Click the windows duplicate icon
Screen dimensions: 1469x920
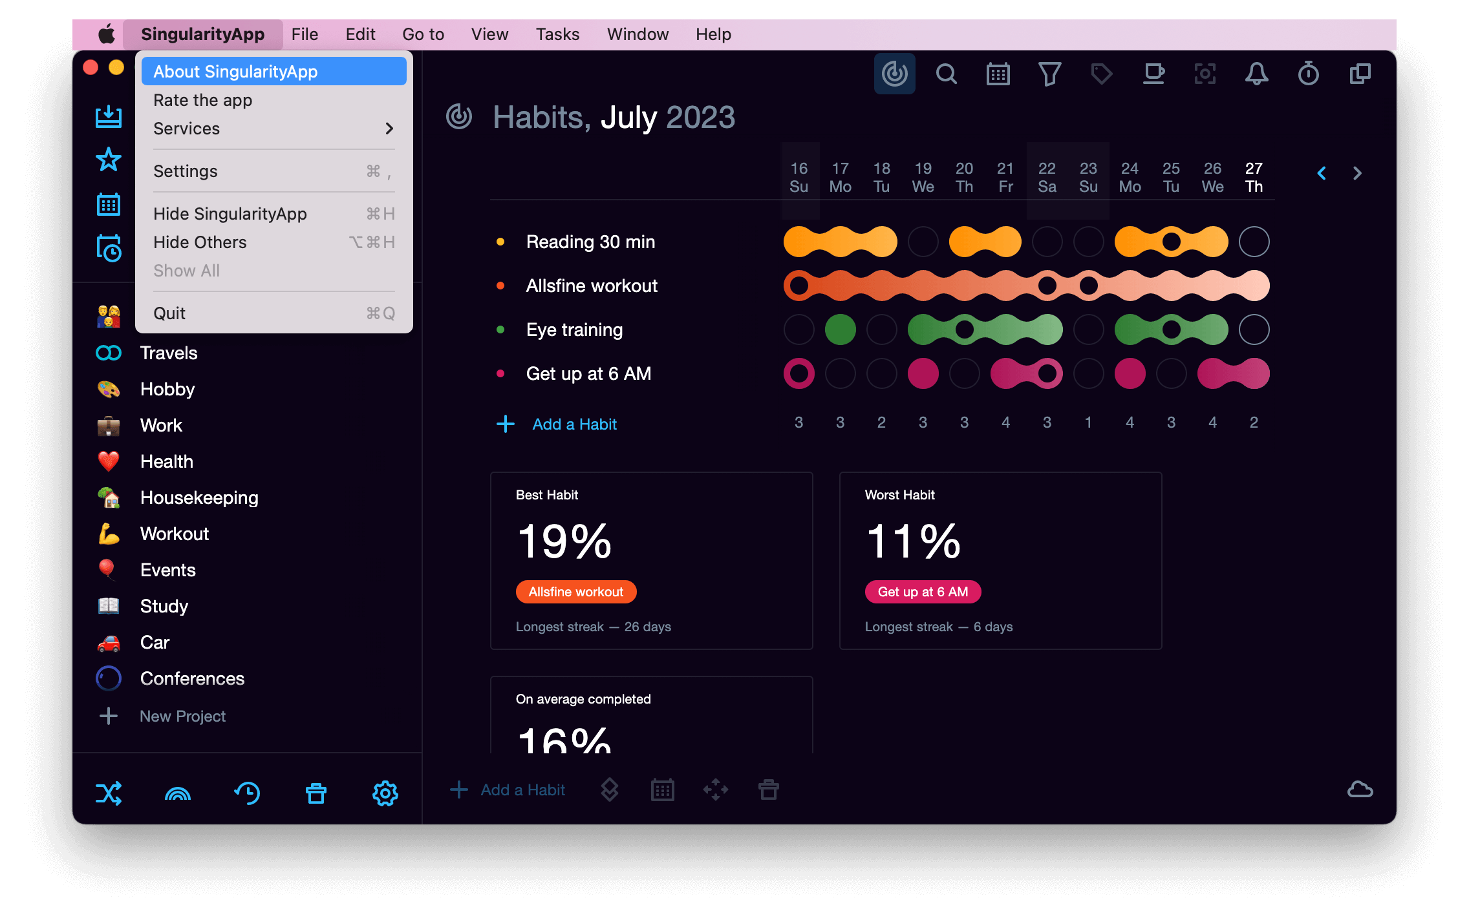point(1360,74)
